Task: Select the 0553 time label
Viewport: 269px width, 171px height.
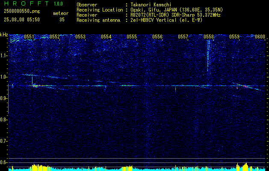Action: (80, 37)
